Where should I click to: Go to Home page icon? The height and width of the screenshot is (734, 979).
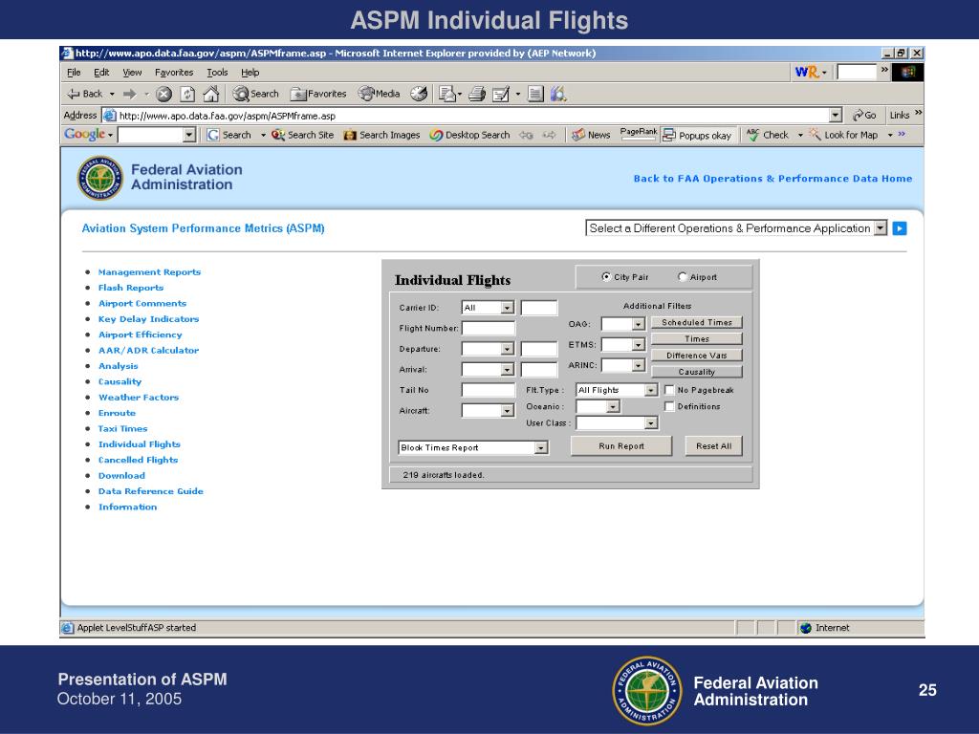211,95
